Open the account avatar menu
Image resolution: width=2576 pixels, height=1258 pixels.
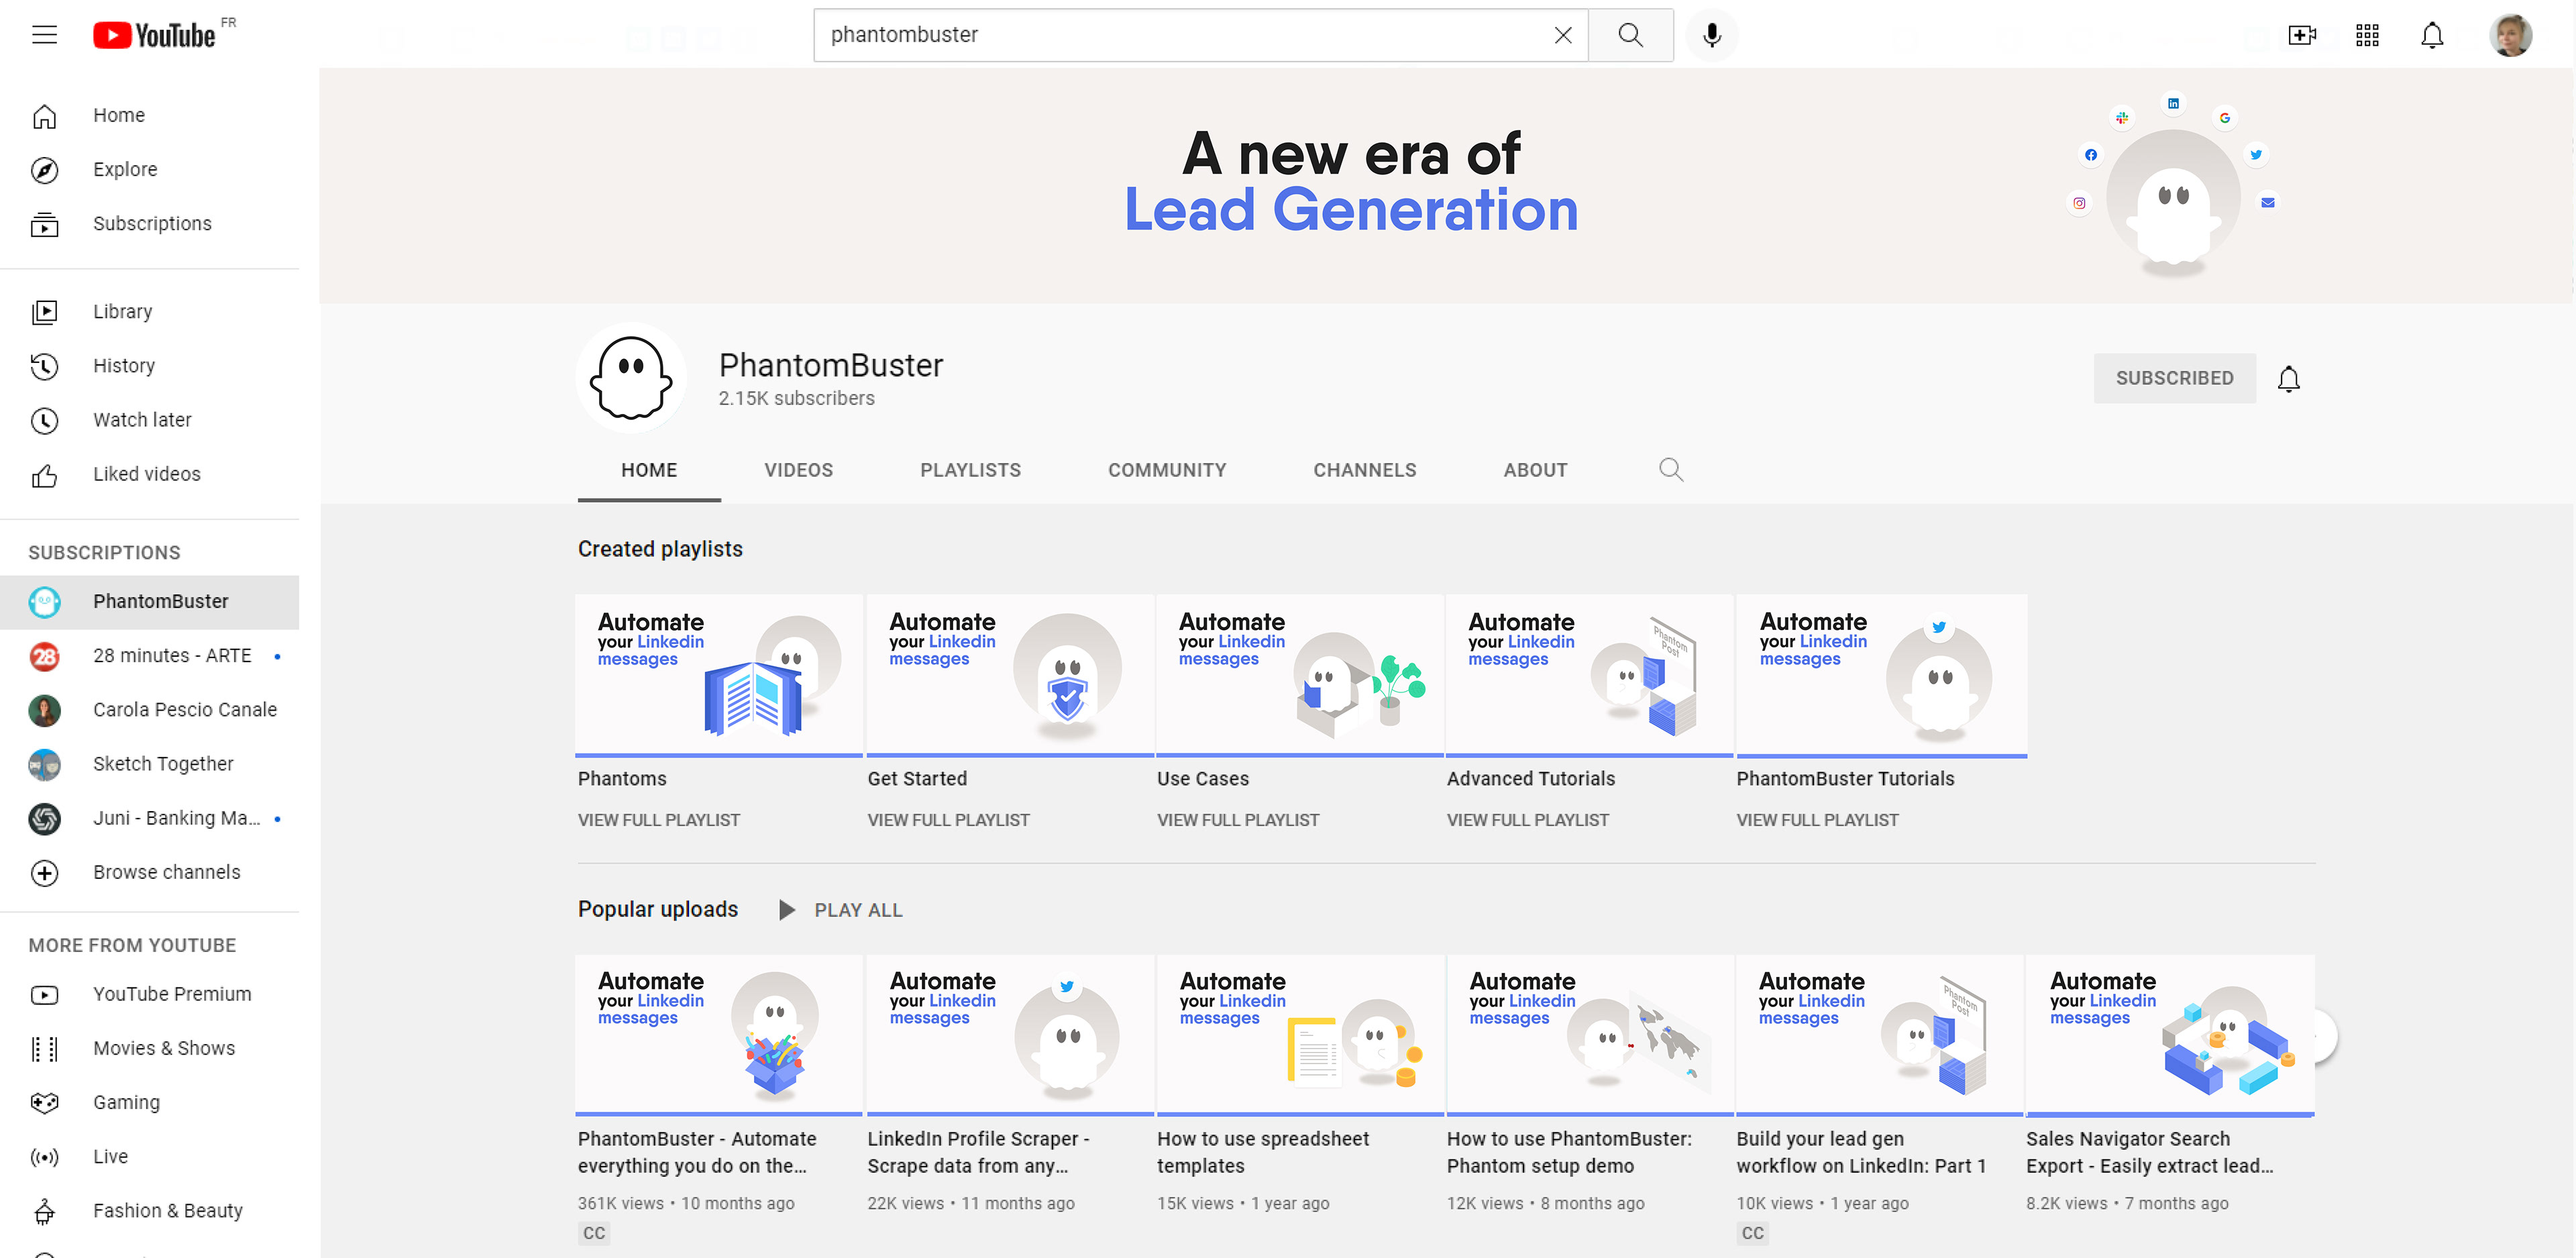tap(2510, 35)
